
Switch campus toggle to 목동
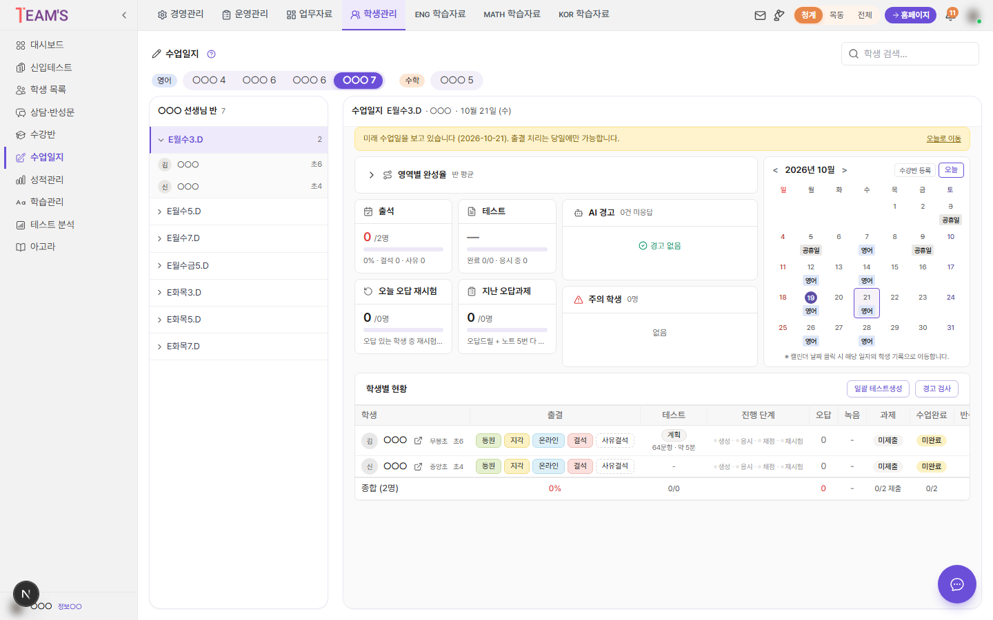[836, 15]
